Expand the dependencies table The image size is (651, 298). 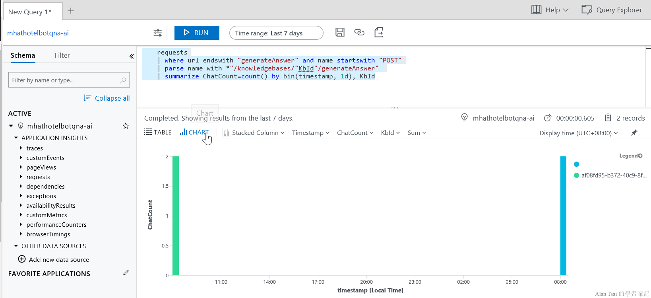point(21,186)
